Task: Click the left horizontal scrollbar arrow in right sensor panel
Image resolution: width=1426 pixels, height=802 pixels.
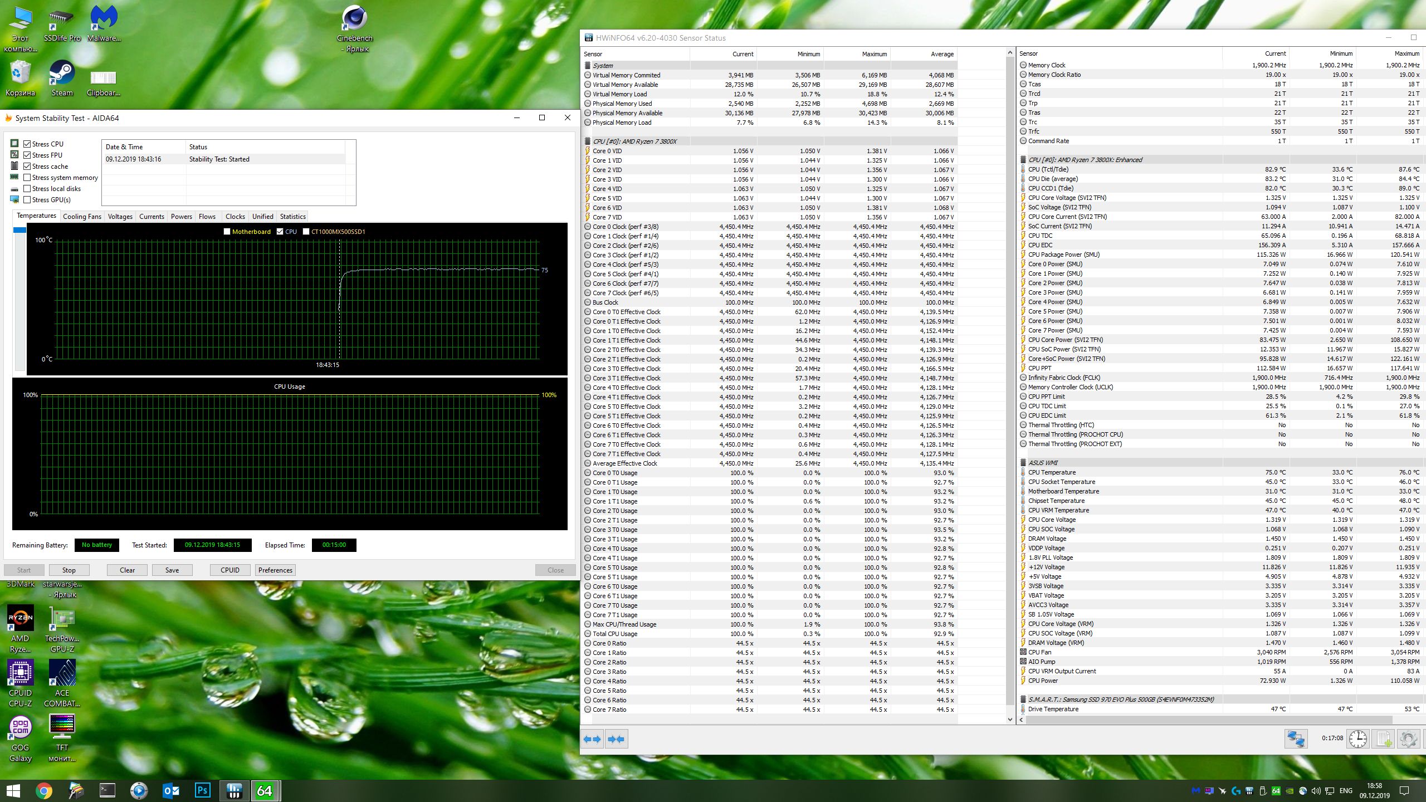Action: point(1022,720)
